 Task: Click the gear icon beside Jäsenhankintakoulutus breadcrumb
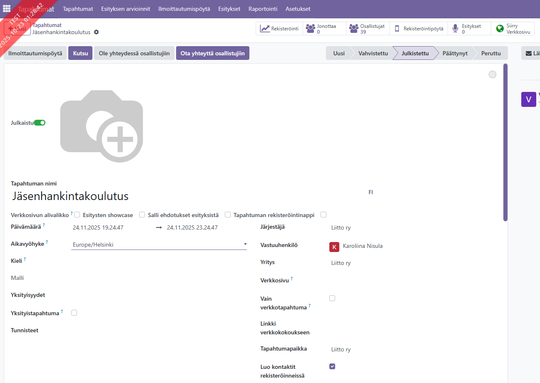[97, 32]
